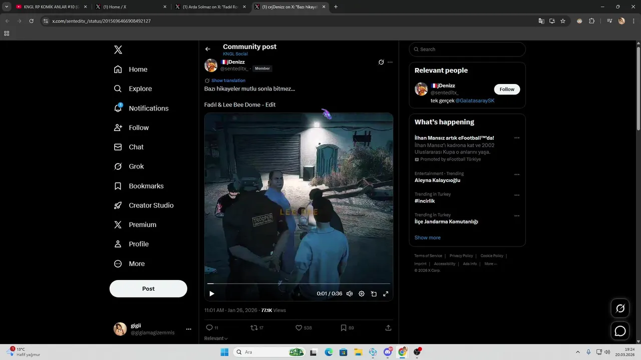The image size is (641, 360).
Task: Open options for #incirlik trend
Action: pyautogui.click(x=517, y=195)
